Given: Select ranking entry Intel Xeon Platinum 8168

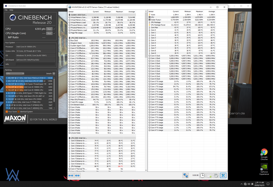Looking at the screenshot, I should pos(29,78).
